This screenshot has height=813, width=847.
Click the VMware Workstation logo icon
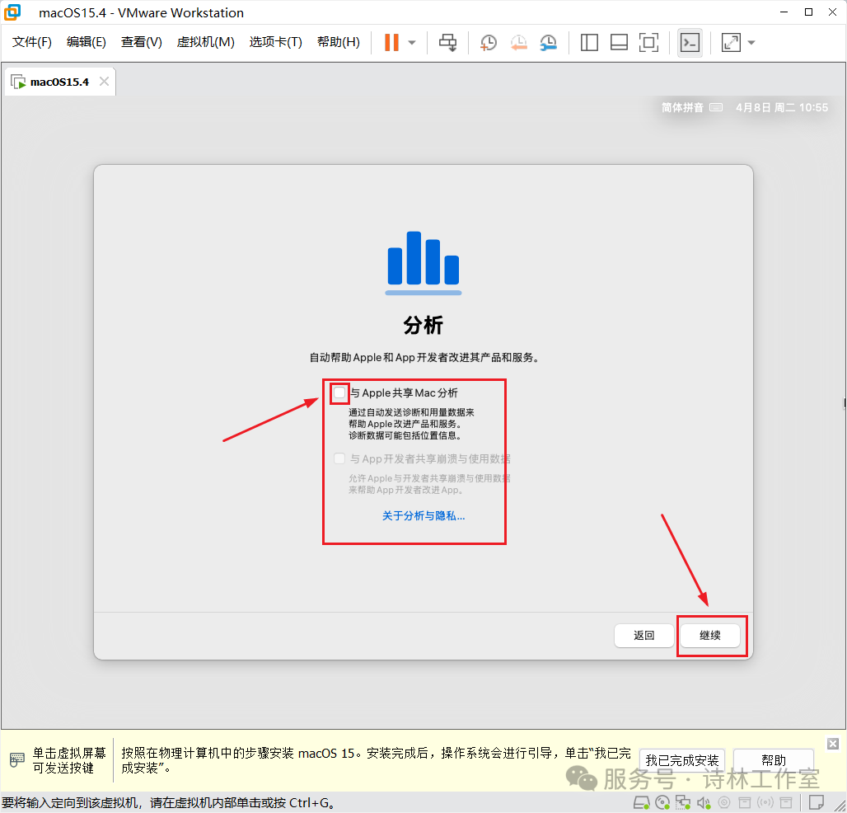coord(12,12)
